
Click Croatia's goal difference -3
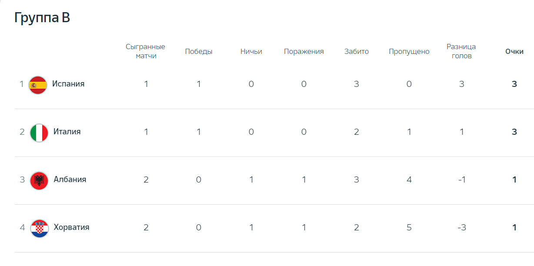pos(461,228)
